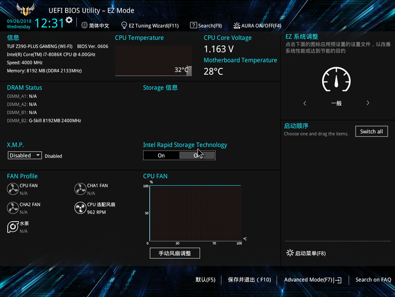
Task: Click the AURA lighting icon
Action: [x=236, y=25]
